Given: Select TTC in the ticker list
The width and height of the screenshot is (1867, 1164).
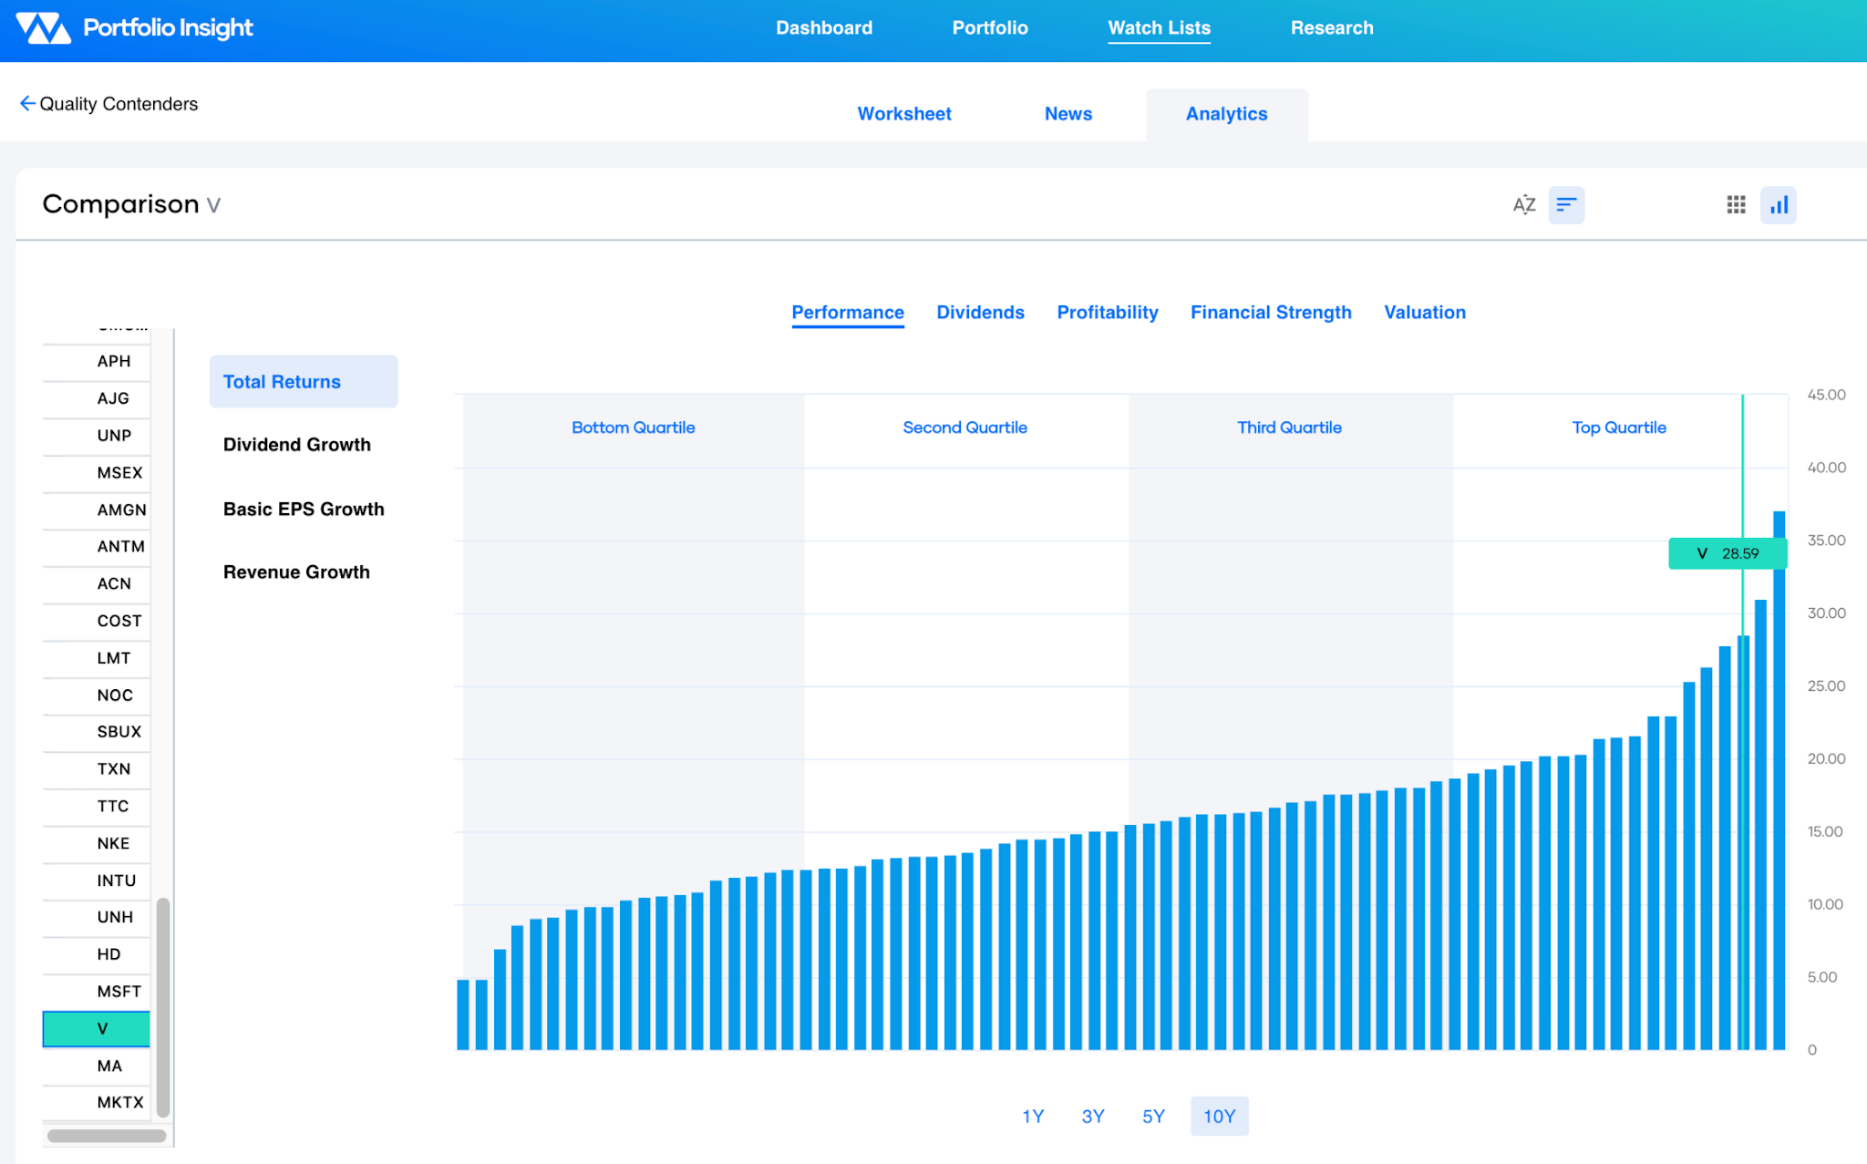Looking at the screenshot, I should (x=97, y=807).
